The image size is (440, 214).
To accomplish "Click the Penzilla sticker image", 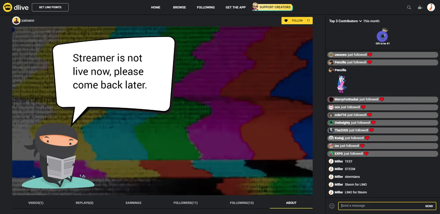I will (342, 84).
